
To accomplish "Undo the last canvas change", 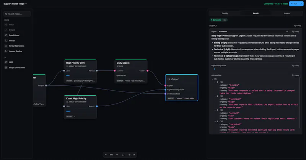I will [129, 155].
